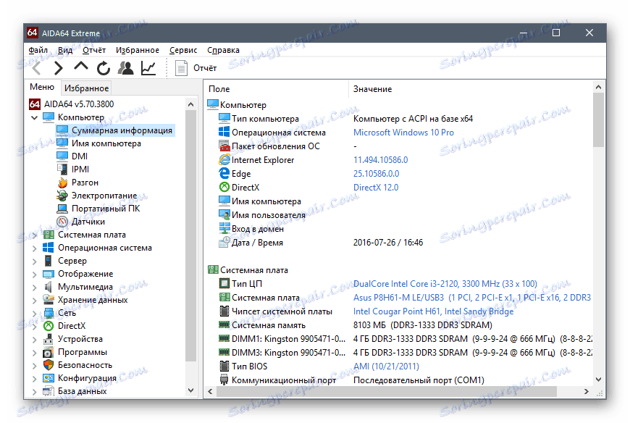The width and height of the screenshot is (630, 423).
Task: Click the Конфигурация icon in the tree
Action: tap(49, 378)
